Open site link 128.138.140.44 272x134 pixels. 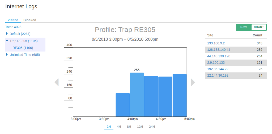pos(219,50)
